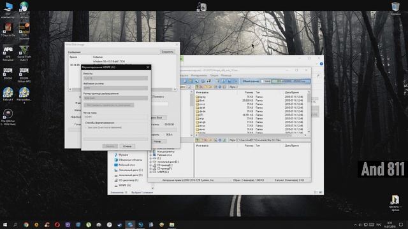Click blue gear icon in image pane toolbar
This screenshot has width=408, height=229.
click(219, 87)
